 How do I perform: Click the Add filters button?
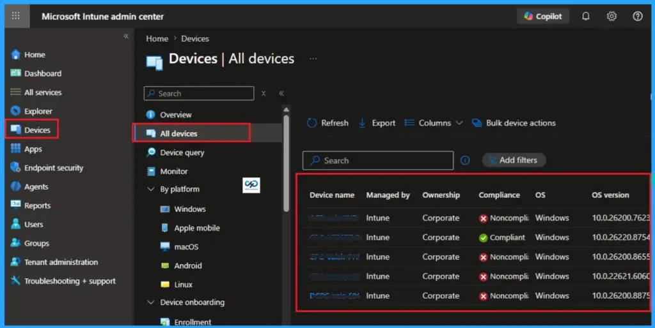click(514, 160)
